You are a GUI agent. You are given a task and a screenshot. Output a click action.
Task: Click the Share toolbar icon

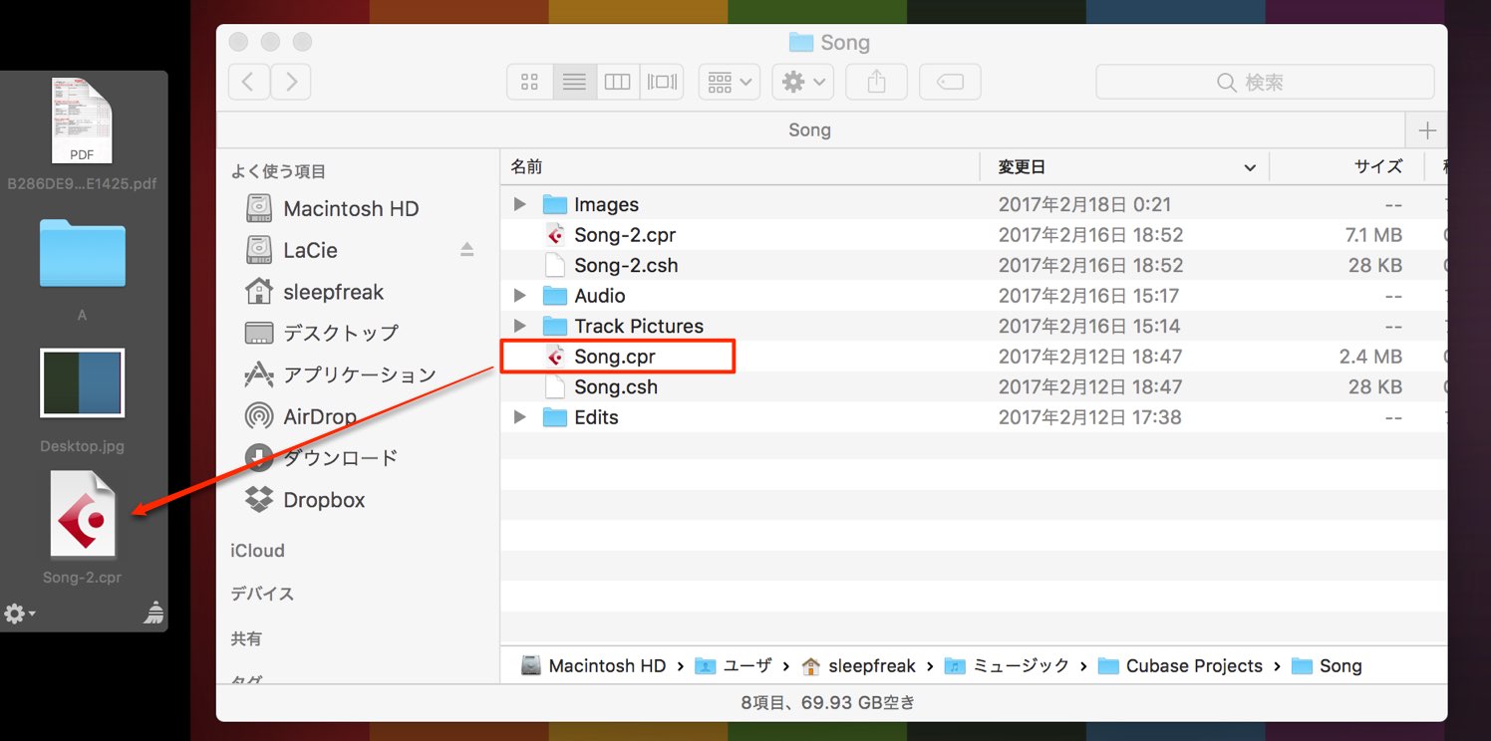(876, 82)
